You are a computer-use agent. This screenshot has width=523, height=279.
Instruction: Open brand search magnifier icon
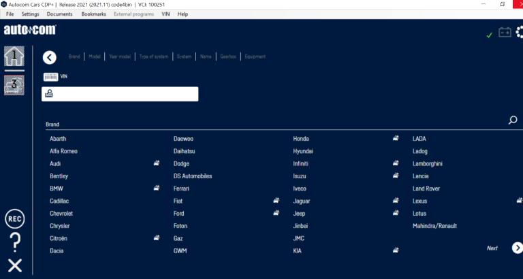[513, 120]
